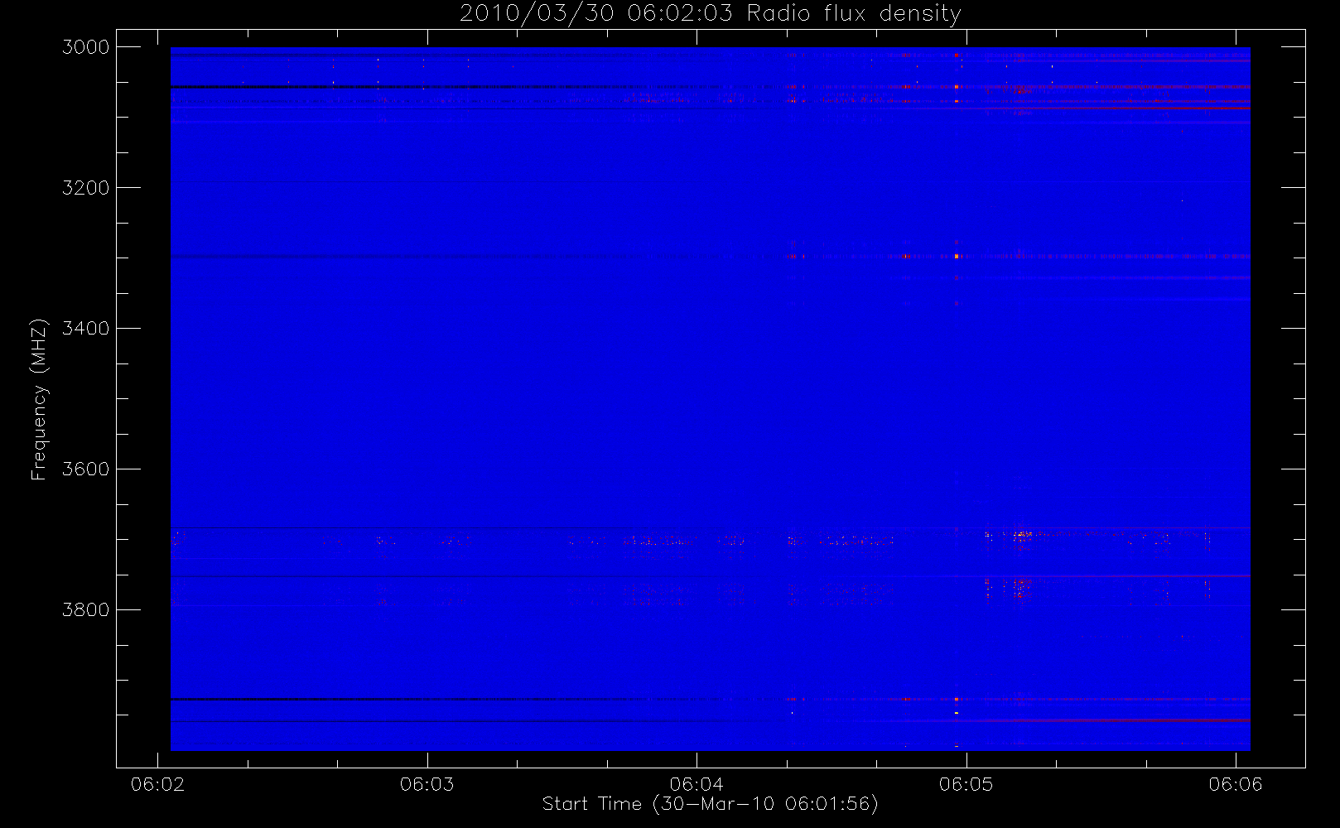Click the plot title "2010/03/30 06:02:03 Radio flux density"
1340x828 pixels.
(x=710, y=14)
